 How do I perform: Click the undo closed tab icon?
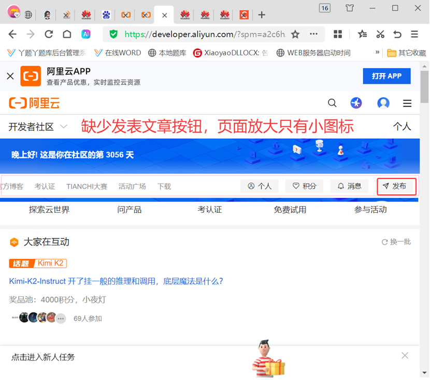tap(397, 34)
